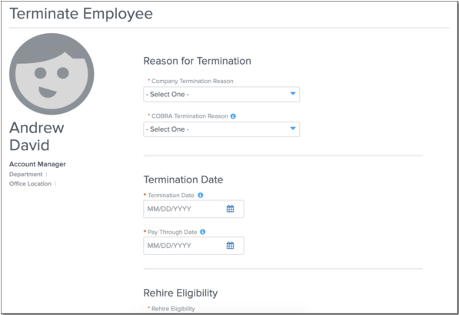Click the Termination Date section heading
459x315 pixels.
pos(183,179)
